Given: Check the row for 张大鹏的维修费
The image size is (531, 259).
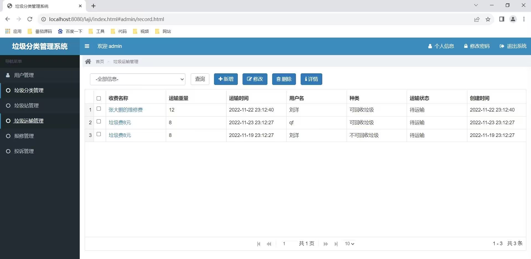Looking at the screenshot, I should click(99, 109).
